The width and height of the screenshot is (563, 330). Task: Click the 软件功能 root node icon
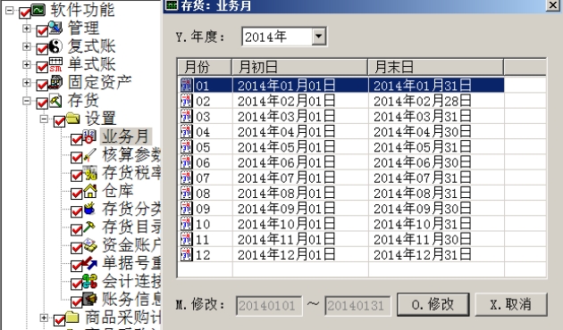[38, 10]
